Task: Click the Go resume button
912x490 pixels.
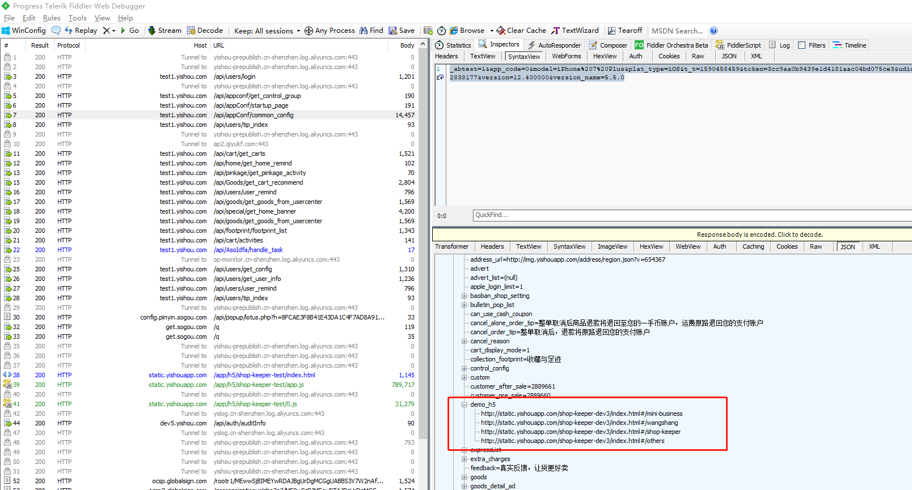Action: coord(130,31)
